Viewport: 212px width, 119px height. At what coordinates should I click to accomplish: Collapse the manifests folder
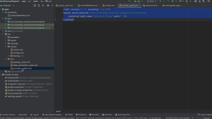(x=3, y=12)
